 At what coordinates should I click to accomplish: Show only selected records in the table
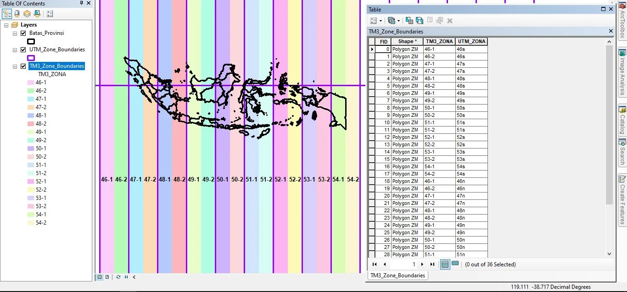tap(455, 264)
